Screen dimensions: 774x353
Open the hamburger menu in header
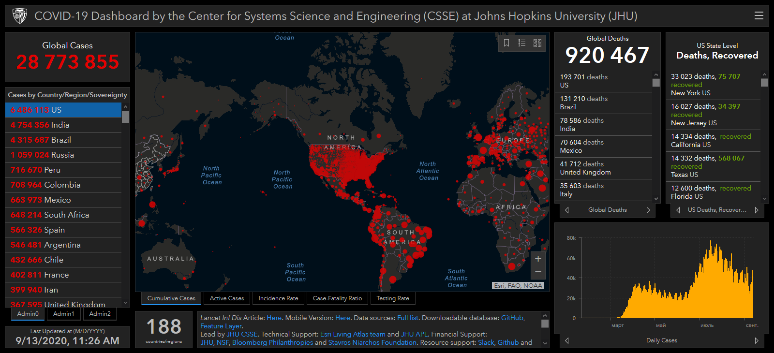759,15
